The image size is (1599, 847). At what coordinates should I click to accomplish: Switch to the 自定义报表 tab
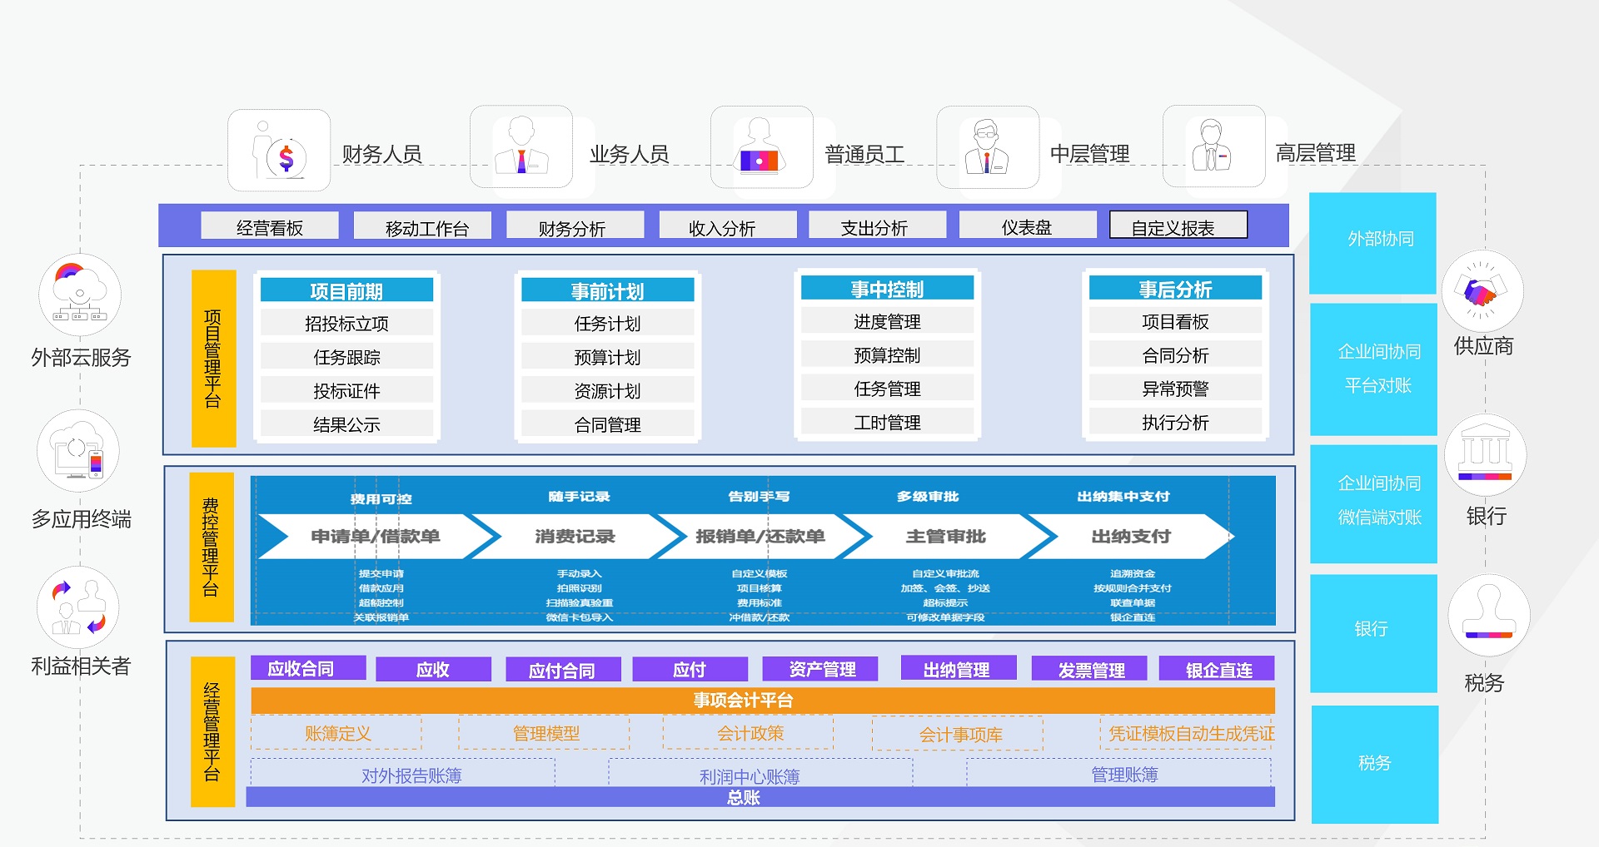[x=1178, y=226]
